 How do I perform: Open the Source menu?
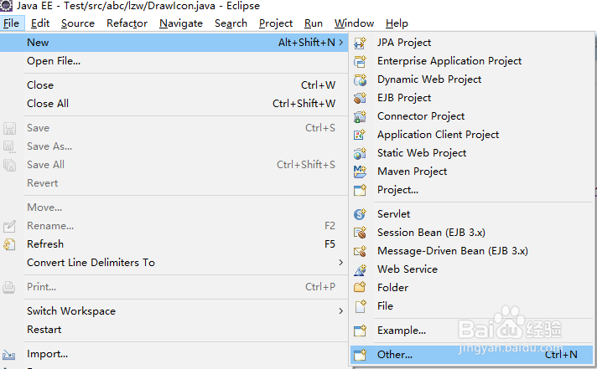78,23
